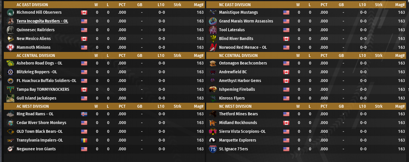Sort NC East Division by Mag# column
The width and height of the screenshot is (409, 162).
coord(400,5)
